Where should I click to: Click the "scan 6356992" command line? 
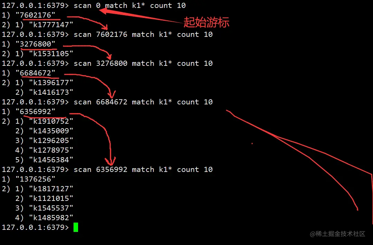pyautogui.click(x=143, y=170)
